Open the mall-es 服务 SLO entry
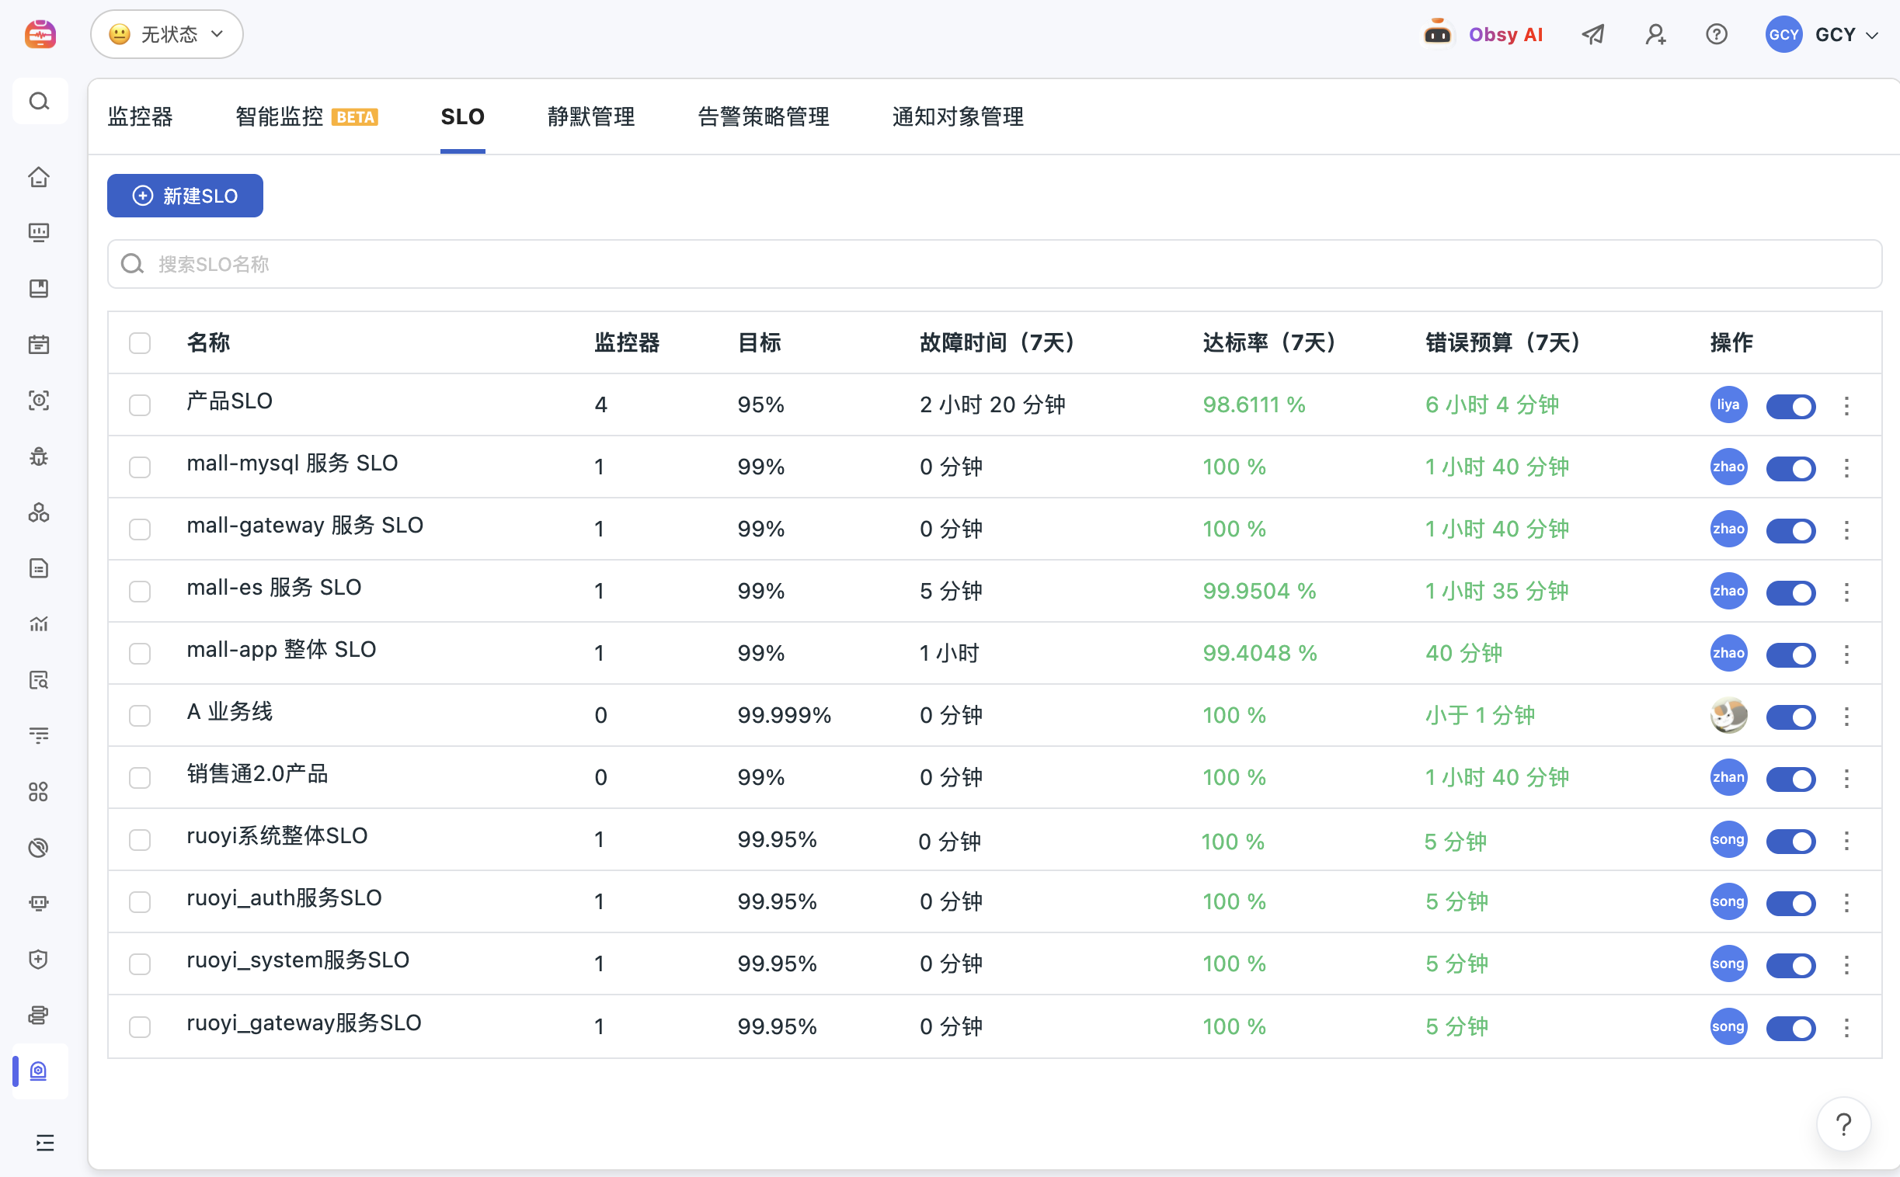 274,588
